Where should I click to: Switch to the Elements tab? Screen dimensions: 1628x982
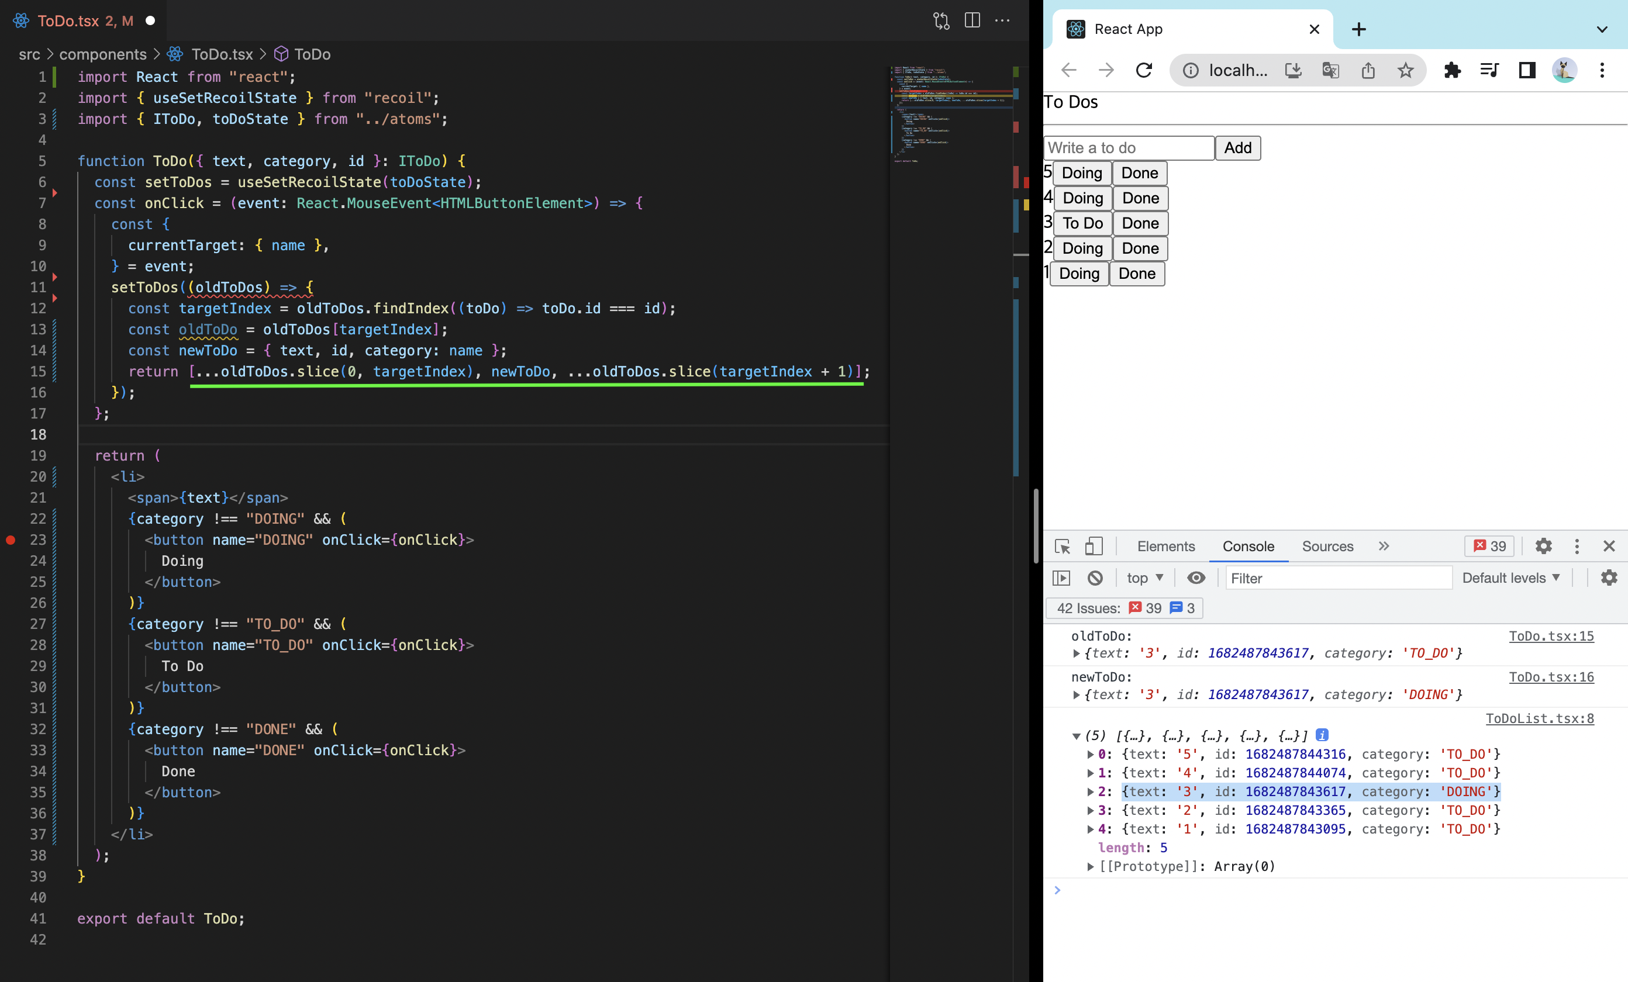pyautogui.click(x=1165, y=546)
